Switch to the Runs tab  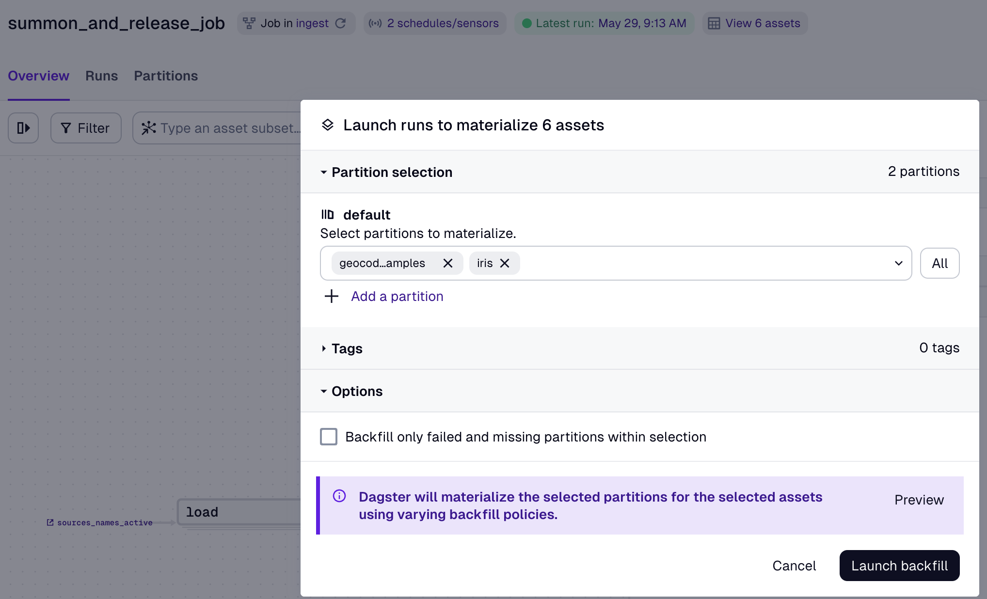coord(101,76)
